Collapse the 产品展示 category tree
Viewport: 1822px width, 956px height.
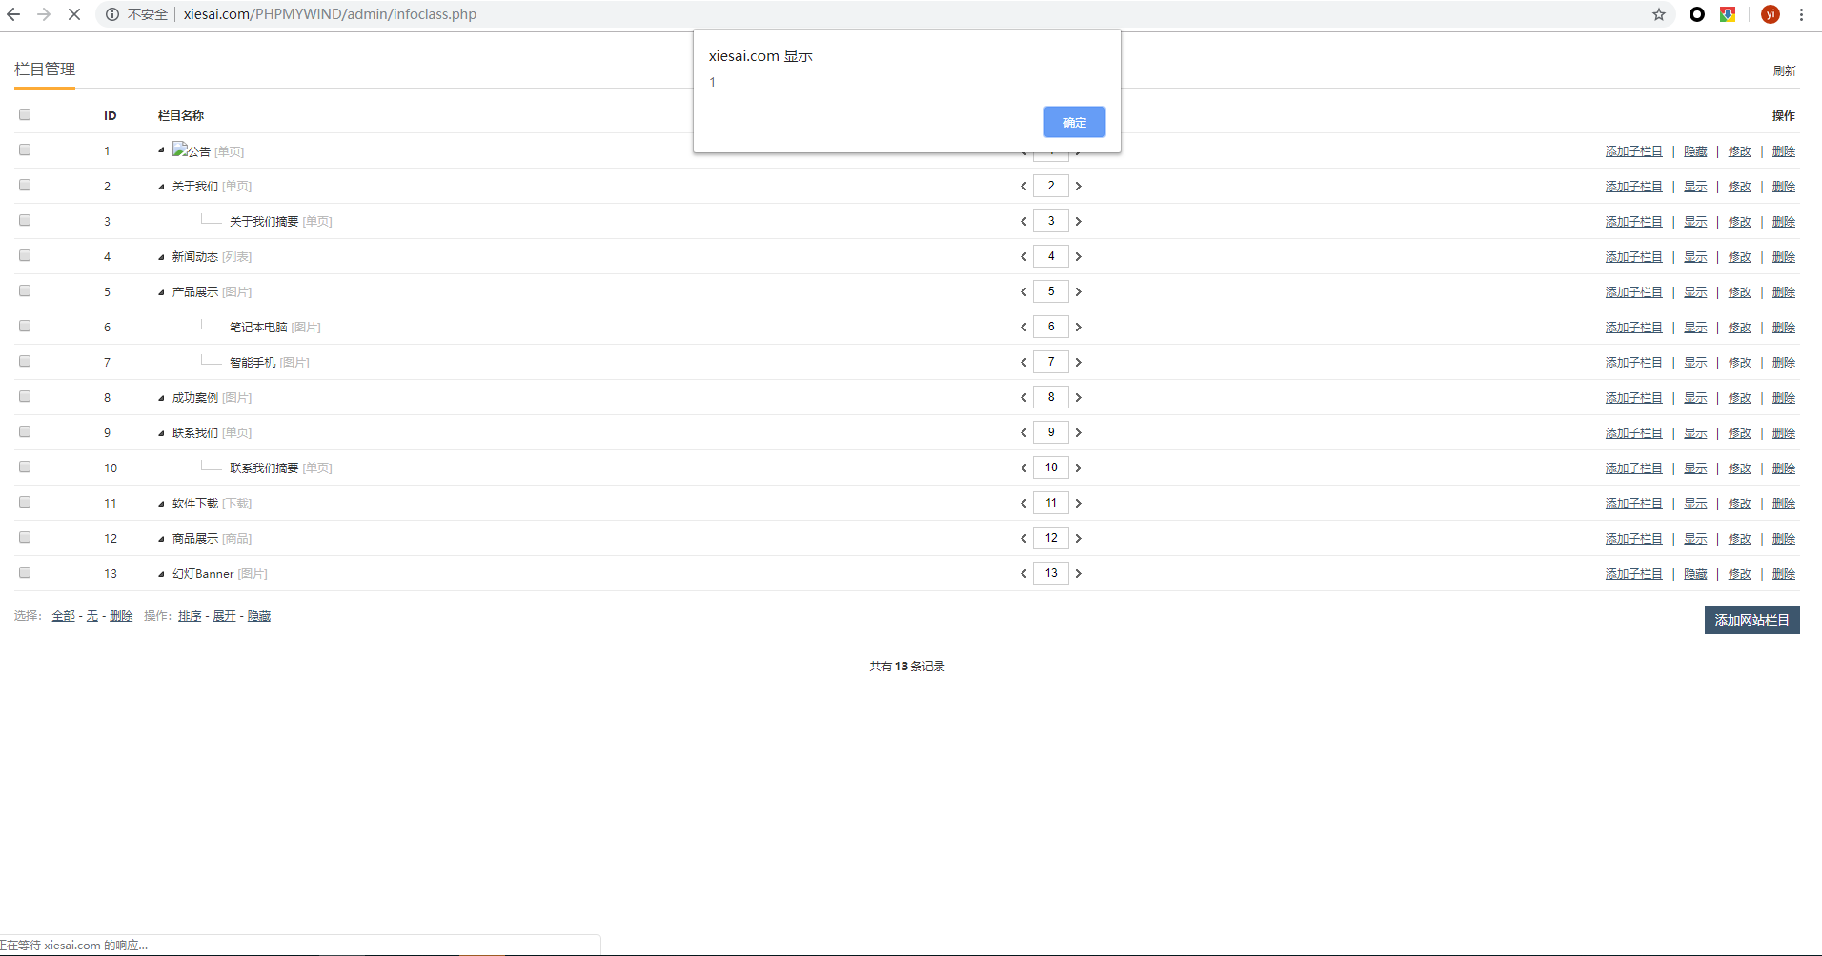coord(161,292)
